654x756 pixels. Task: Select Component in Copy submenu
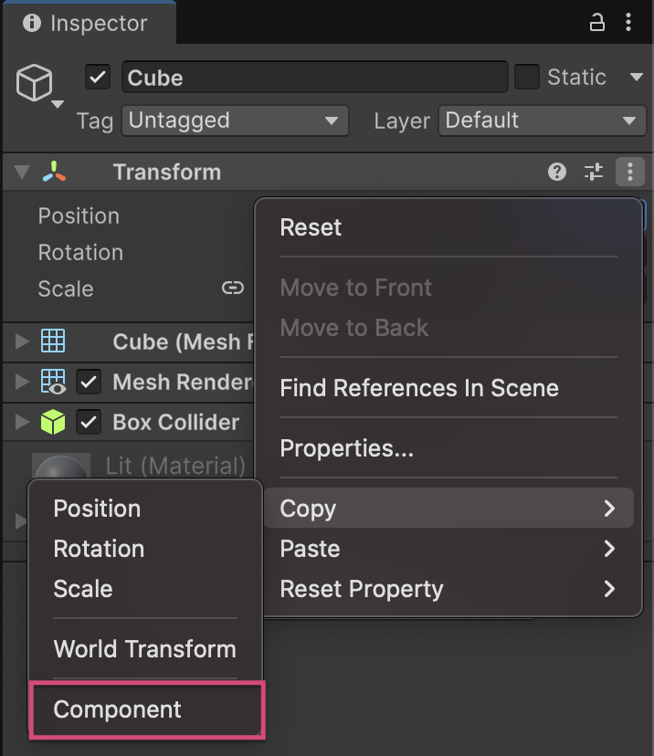pos(118,709)
